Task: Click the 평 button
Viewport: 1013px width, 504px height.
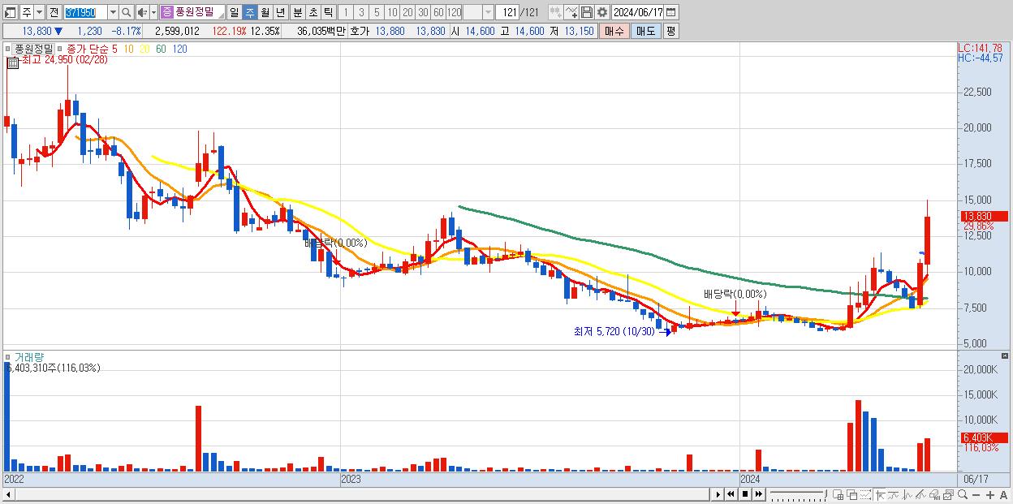Action: click(x=670, y=31)
